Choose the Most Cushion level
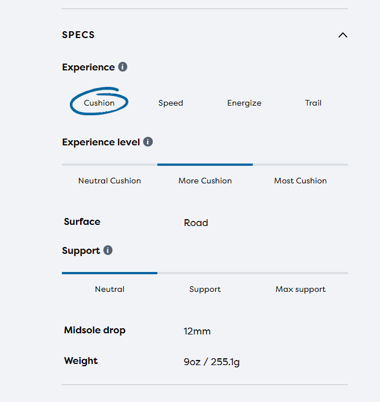Viewport: 380px width, 402px height. point(300,181)
